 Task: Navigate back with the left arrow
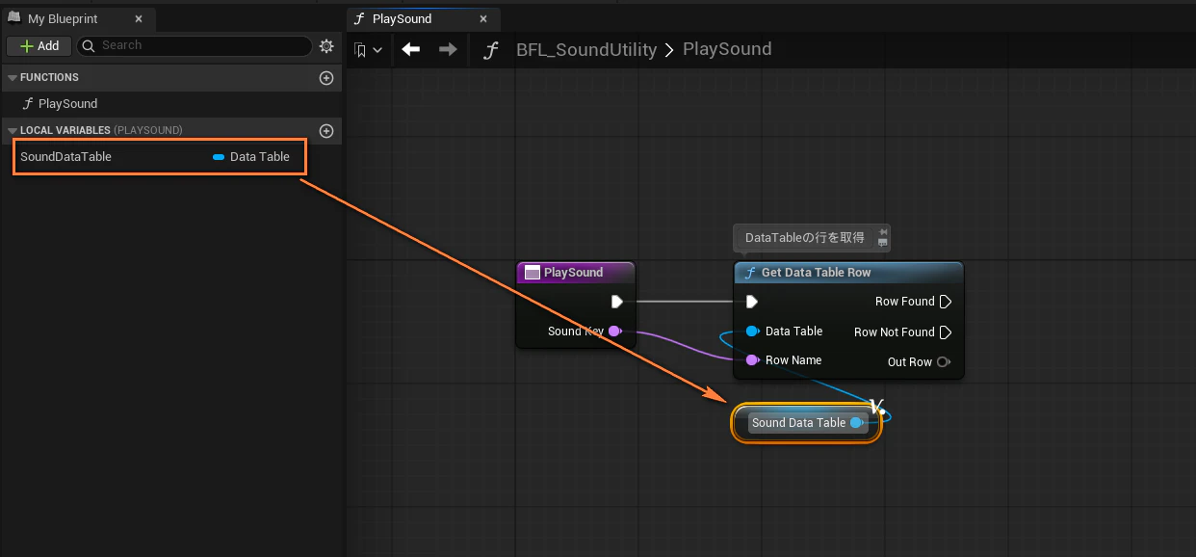coord(411,49)
